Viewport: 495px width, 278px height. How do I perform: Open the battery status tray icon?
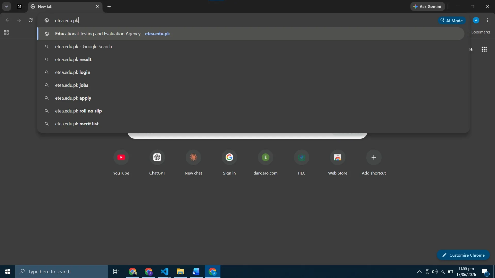point(451,272)
